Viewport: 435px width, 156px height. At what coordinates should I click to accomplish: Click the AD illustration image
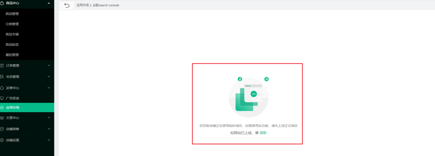248,97
